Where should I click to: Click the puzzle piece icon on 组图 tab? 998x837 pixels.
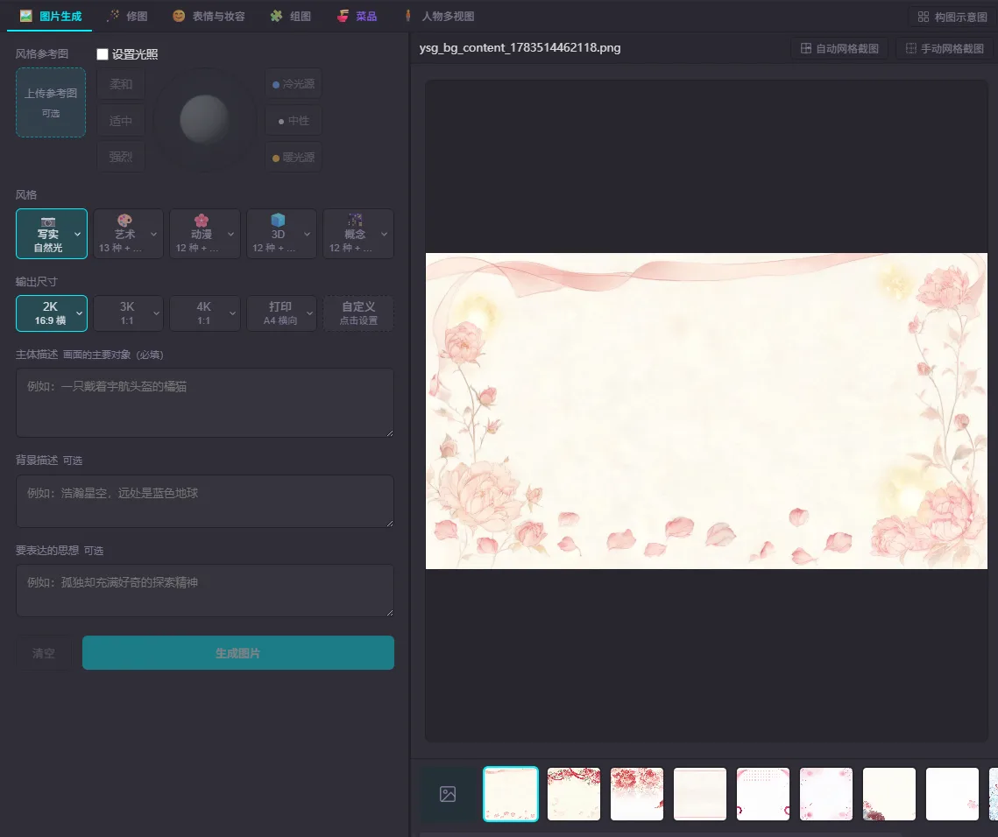[276, 16]
